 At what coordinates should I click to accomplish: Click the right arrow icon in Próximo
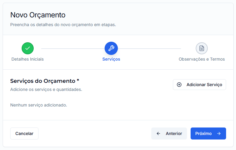pyautogui.click(x=219, y=133)
